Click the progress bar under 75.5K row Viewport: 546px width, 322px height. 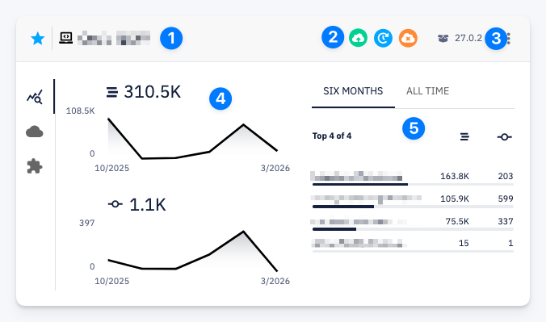pyautogui.click(x=413, y=229)
